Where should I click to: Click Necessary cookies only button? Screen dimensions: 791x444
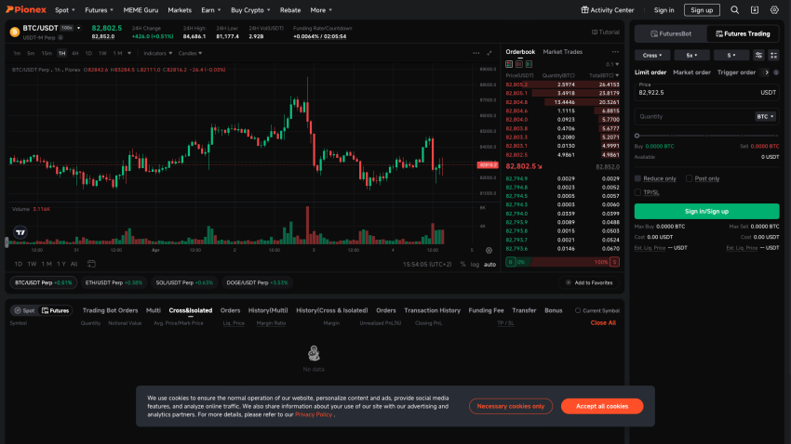511,406
